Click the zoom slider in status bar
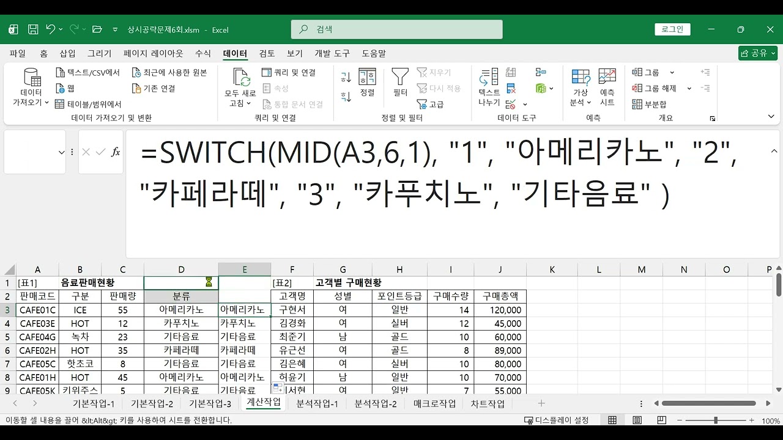The width and height of the screenshot is (783, 440). coord(716,420)
